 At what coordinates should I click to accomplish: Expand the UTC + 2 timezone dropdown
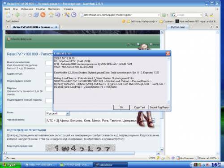[153, 121]
